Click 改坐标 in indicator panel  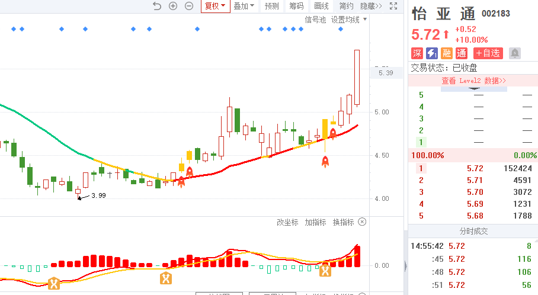287,222
